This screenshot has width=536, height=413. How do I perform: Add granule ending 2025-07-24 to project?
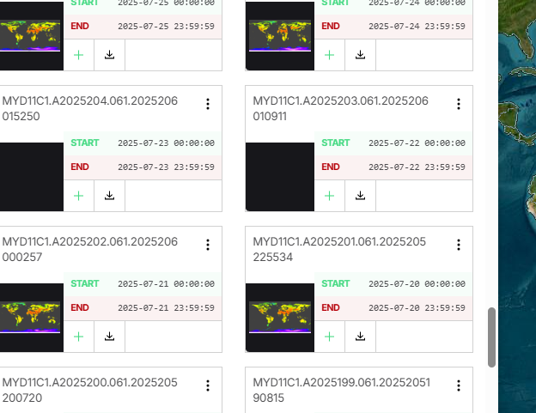[329, 55]
